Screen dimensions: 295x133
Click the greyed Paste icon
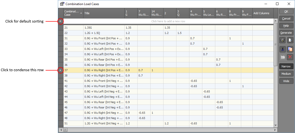(283, 57)
